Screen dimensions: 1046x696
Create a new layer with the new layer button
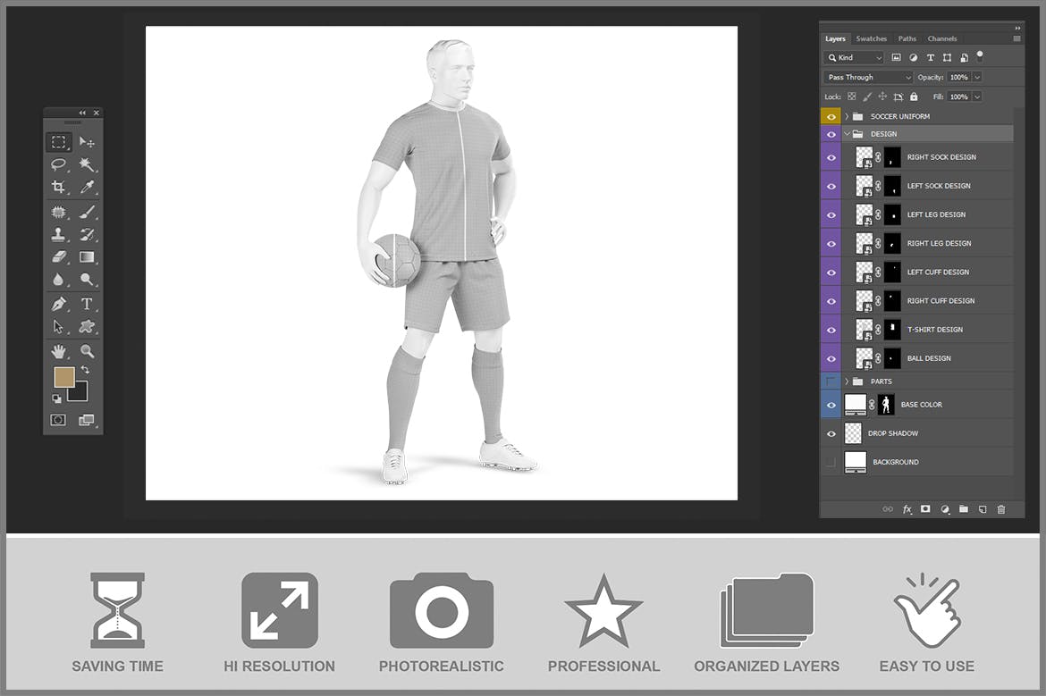tap(982, 509)
